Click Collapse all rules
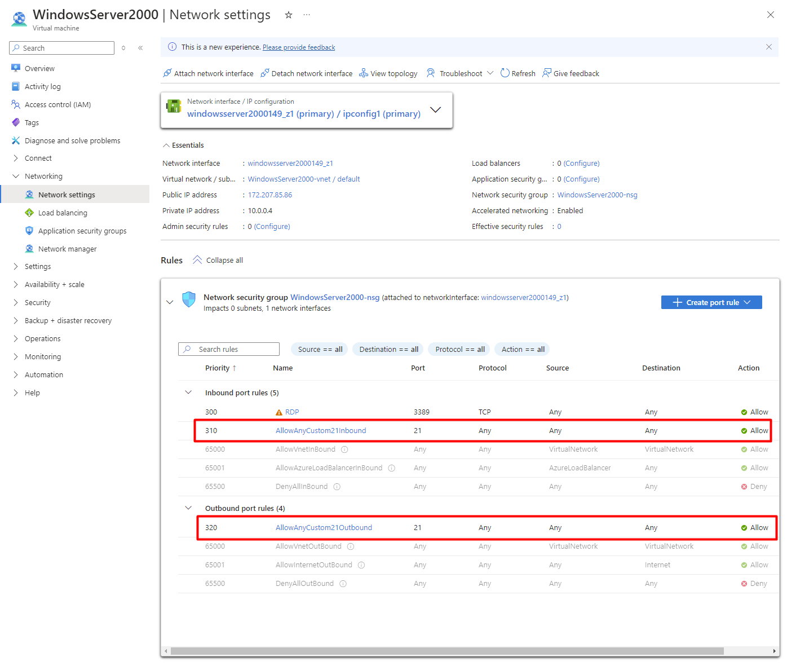 coord(218,260)
